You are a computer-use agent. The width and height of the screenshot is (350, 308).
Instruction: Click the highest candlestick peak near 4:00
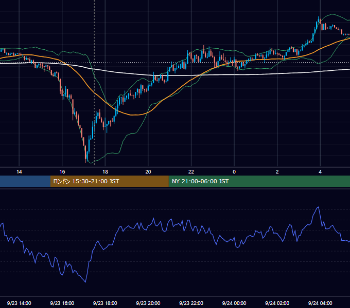coord(319,21)
